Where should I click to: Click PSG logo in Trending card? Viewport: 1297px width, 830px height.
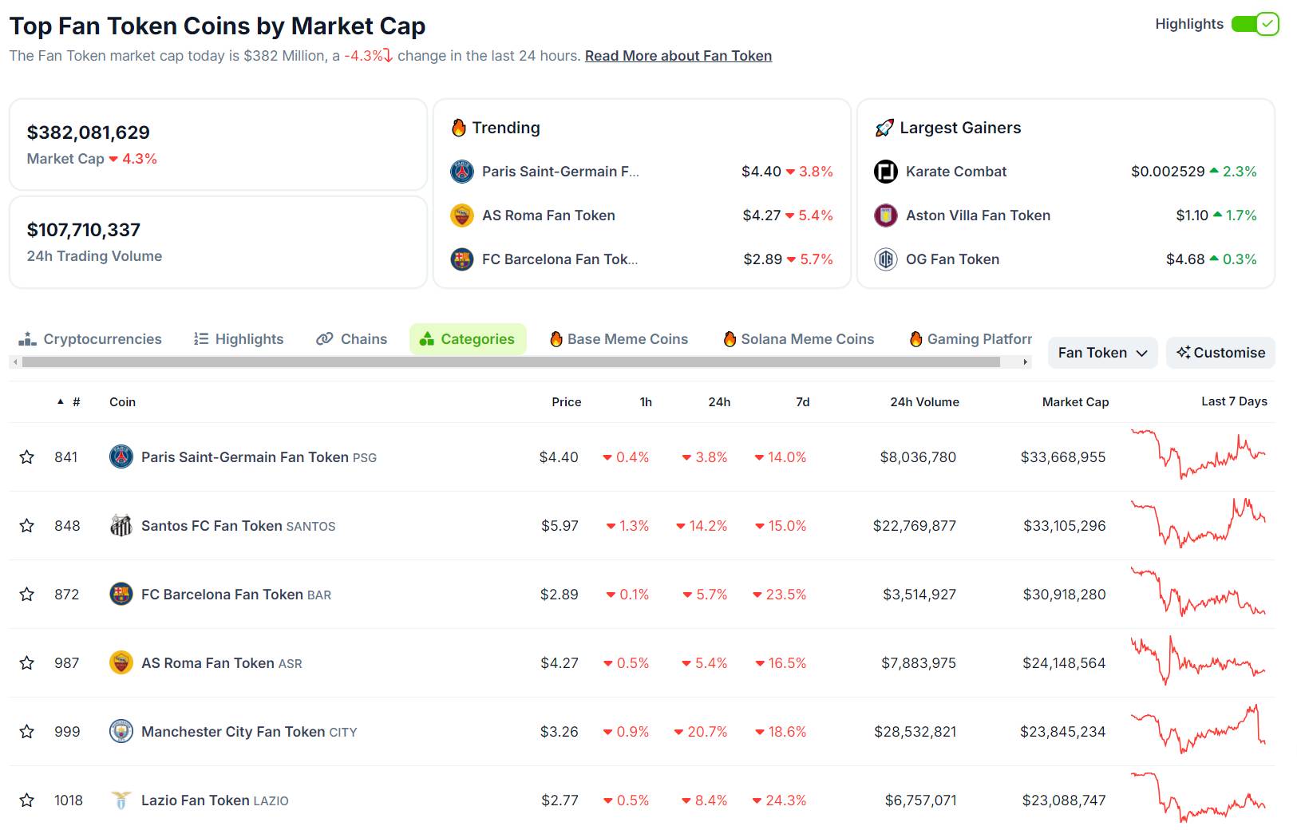[462, 172]
